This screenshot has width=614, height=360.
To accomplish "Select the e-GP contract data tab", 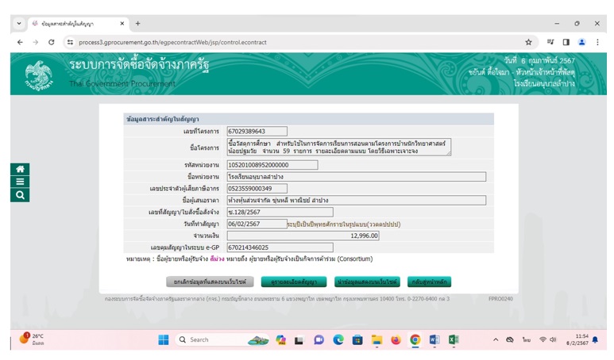I will pyautogui.click(x=78, y=24).
